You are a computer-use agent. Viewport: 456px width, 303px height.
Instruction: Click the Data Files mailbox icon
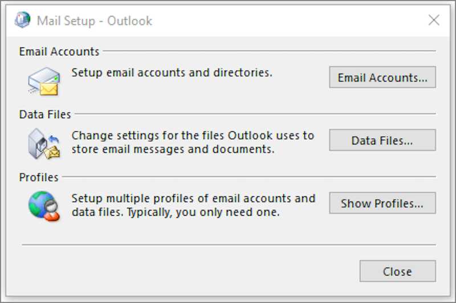(x=44, y=144)
